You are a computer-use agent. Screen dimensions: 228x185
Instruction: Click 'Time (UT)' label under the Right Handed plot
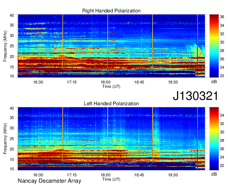(x=111, y=86)
